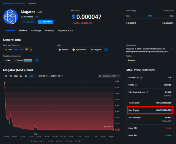
Task: Open the Currencies breadcrumb link
Action: (21, 3)
